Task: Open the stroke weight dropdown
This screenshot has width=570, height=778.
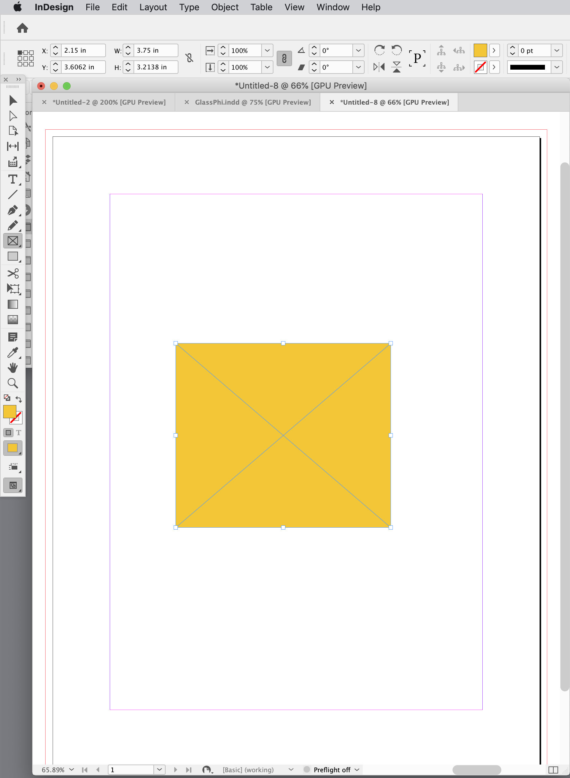Action: point(557,50)
